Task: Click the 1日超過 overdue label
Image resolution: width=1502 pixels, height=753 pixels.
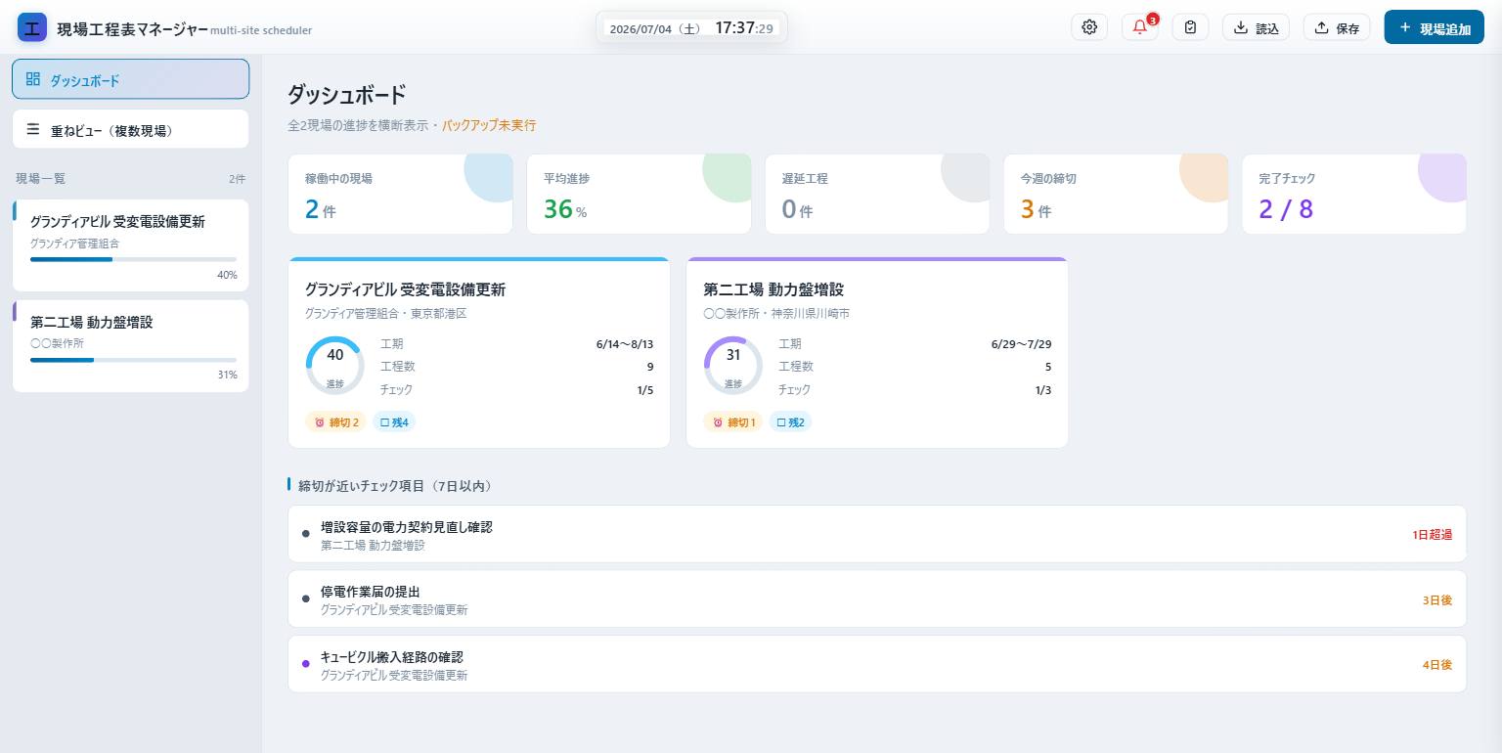Action: pyautogui.click(x=1433, y=535)
